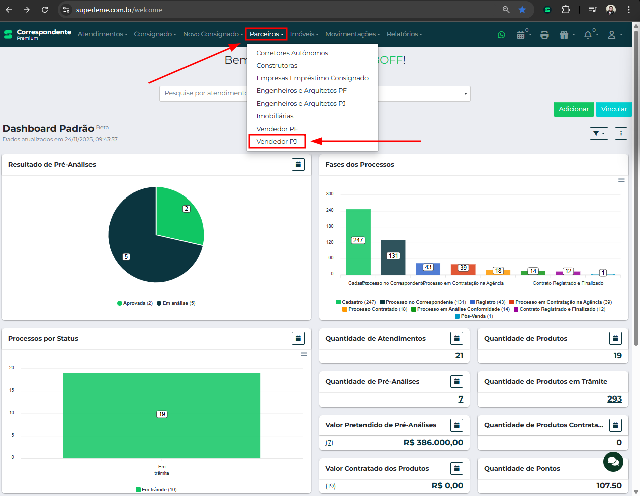The height and width of the screenshot is (496, 640).
Task: Toggle the Em análise legend series
Action: [x=176, y=303]
